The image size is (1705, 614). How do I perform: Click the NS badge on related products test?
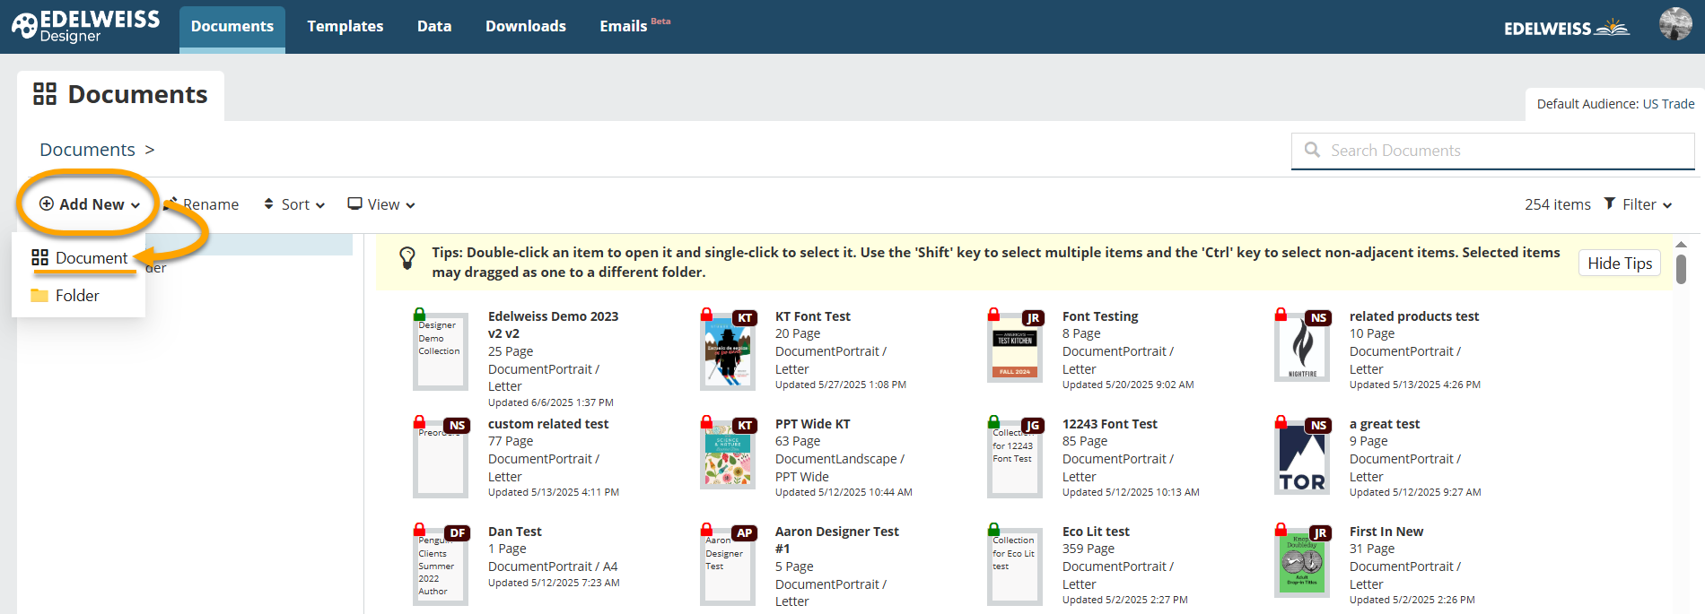tap(1318, 318)
